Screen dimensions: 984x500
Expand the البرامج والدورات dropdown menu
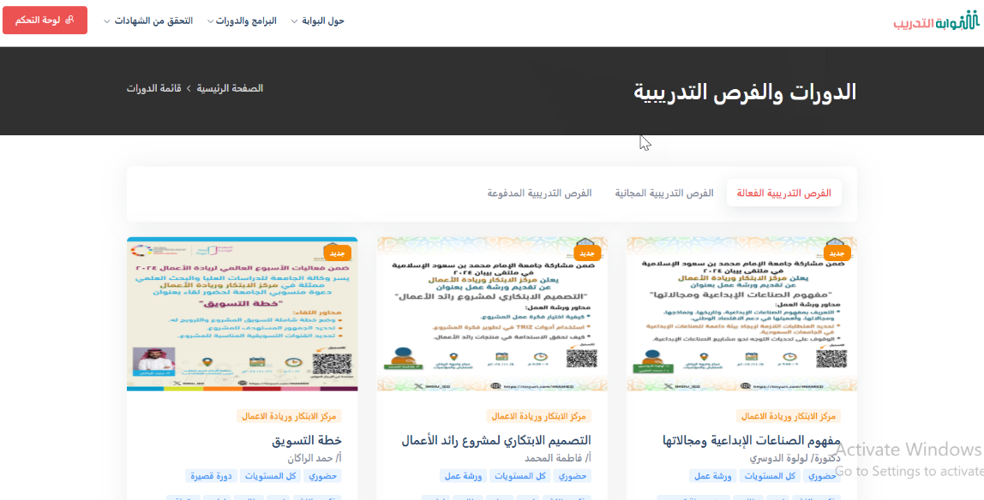coord(242,21)
